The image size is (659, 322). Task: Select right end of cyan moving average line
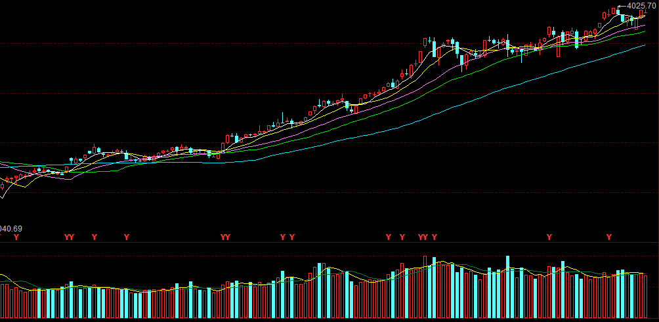click(x=645, y=45)
